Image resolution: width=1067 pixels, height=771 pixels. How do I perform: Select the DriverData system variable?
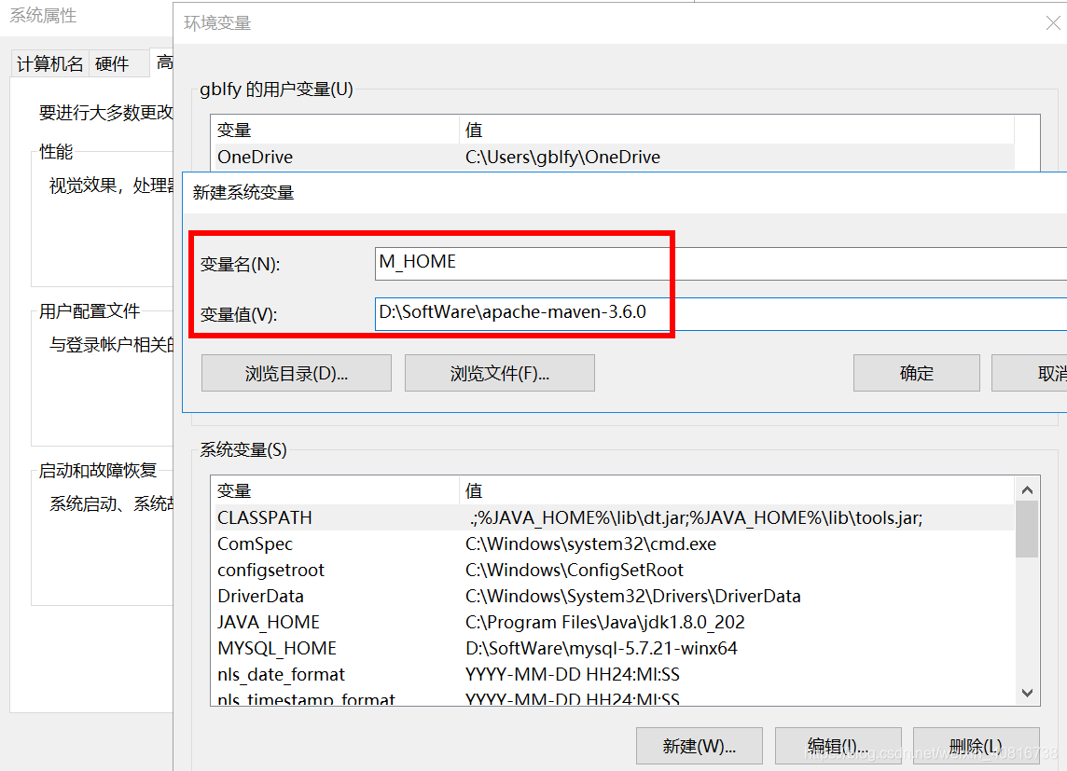coord(616,597)
